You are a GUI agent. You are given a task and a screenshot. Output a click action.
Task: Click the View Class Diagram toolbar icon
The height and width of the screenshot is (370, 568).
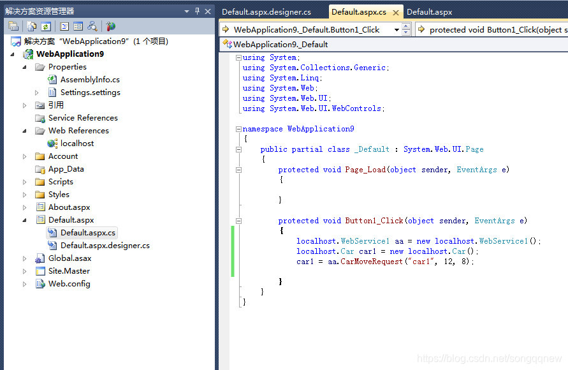(x=92, y=26)
